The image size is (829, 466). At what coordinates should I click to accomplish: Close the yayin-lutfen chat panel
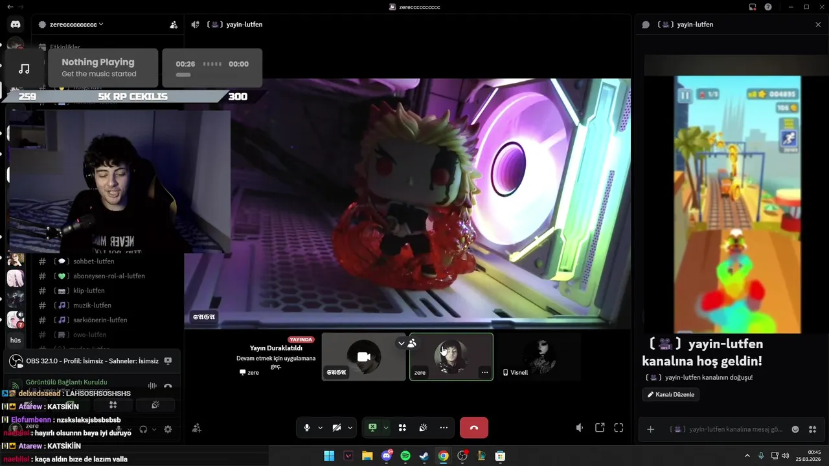[818, 25]
